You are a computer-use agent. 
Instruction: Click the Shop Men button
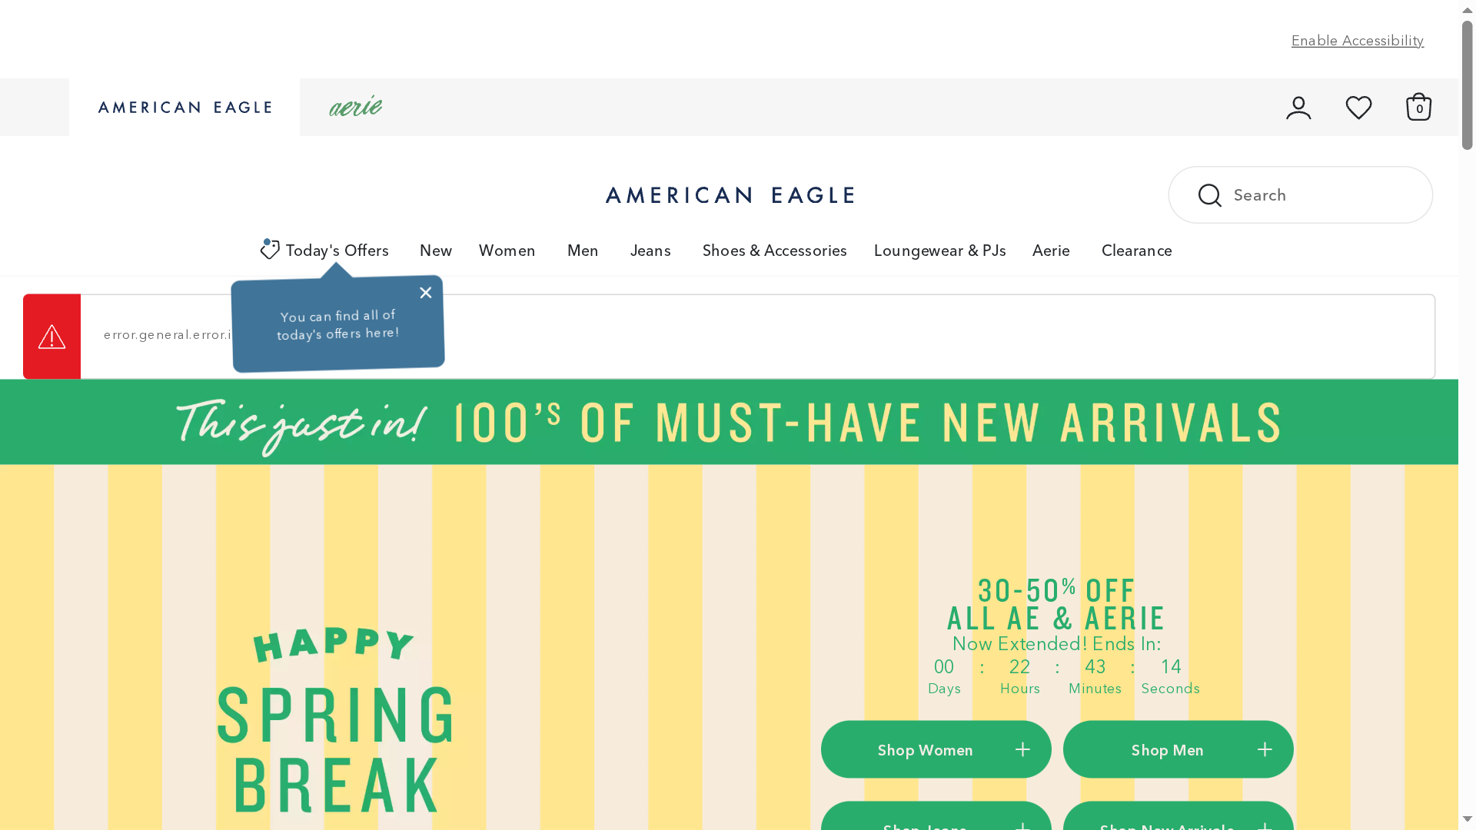[x=1178, y=749]
